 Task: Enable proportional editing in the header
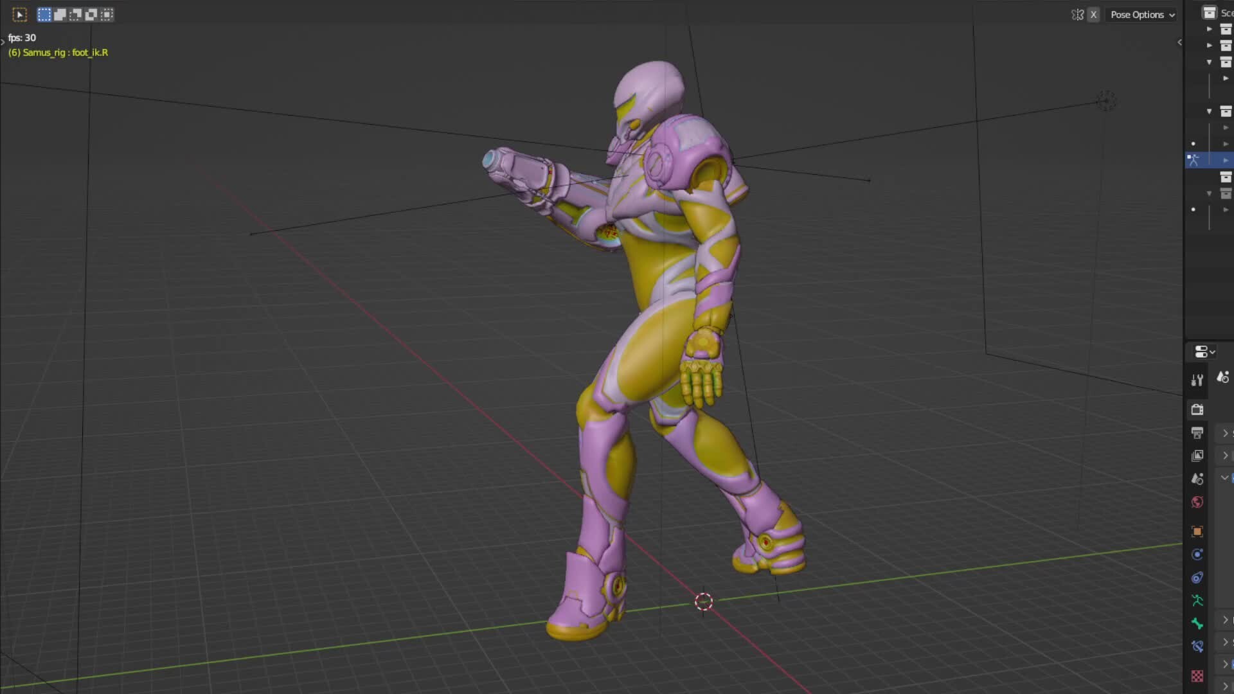coord(1077,14)
